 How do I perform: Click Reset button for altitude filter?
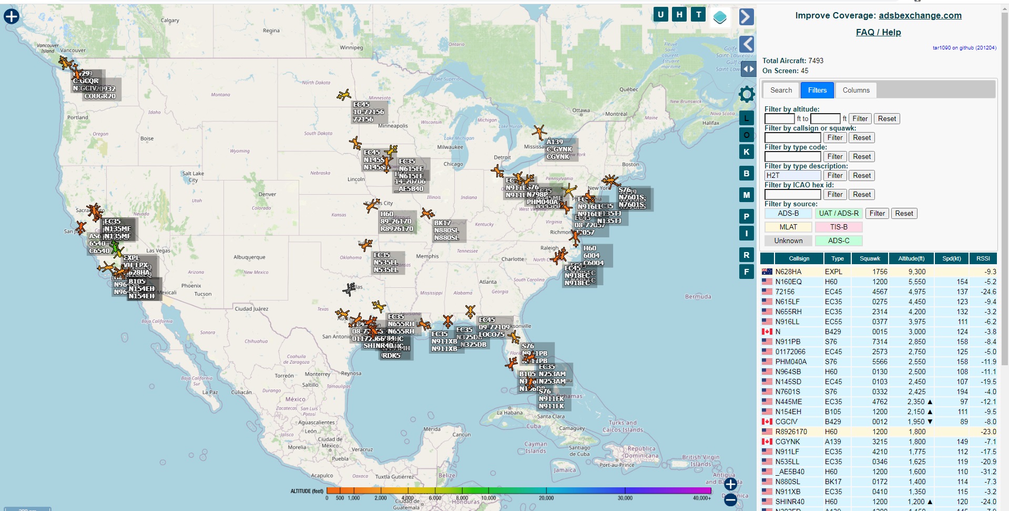click(x=886, y=118)
